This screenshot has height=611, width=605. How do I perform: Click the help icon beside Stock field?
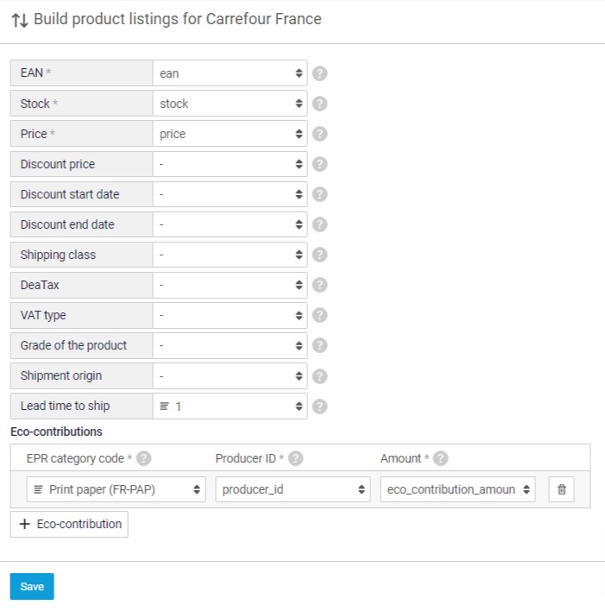coord(319,104)
